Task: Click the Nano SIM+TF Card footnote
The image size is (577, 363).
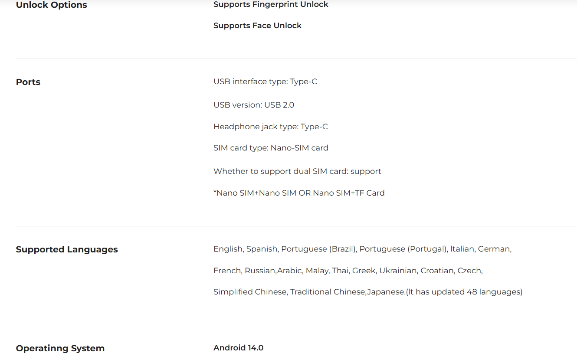Action: (x=299, y=193)
